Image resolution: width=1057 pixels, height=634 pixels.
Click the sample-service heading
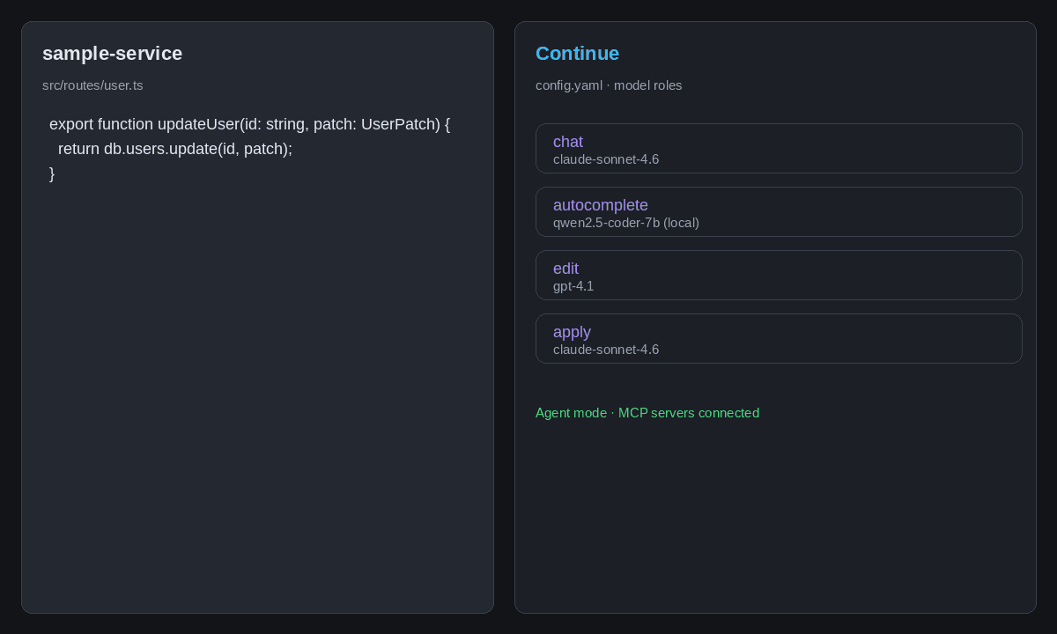tap(112, 54)
